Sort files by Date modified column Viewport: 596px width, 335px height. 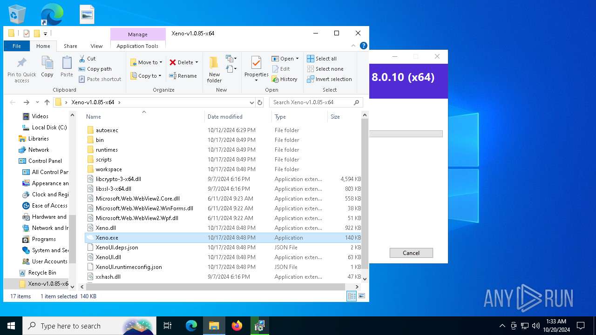coord(238,117)
